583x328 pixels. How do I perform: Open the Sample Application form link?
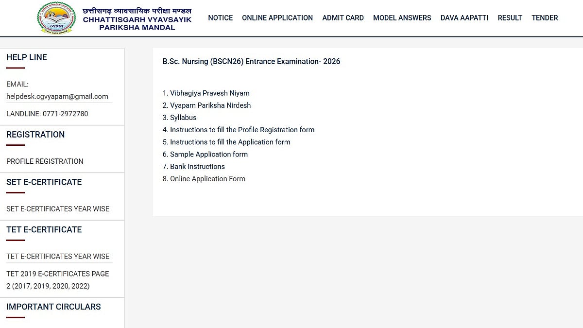(208, 154)
